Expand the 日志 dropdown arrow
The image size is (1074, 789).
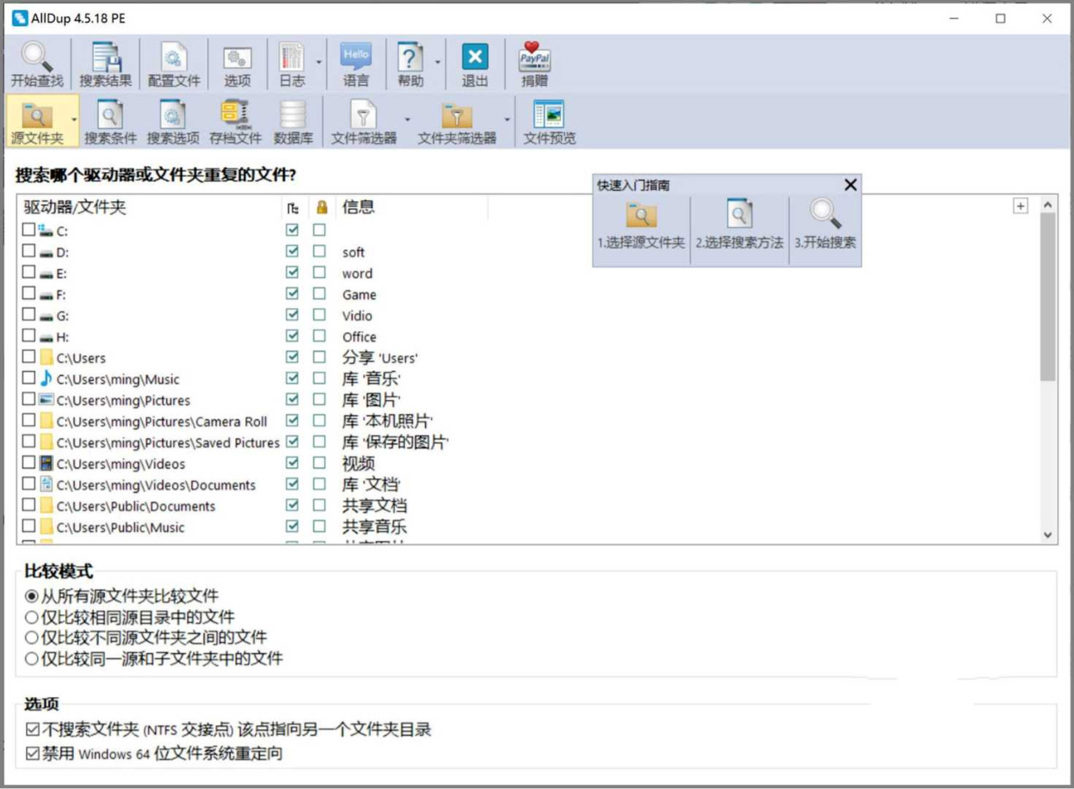click(x=318, y=62)
